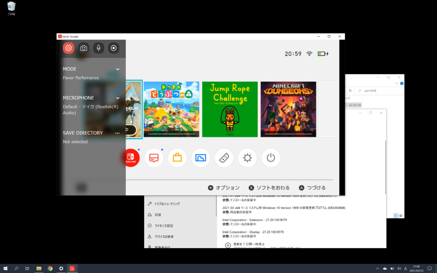Open Switch System Settings gear icon
Viewport: 437px width, 273px height.
(x=247, y=158)
